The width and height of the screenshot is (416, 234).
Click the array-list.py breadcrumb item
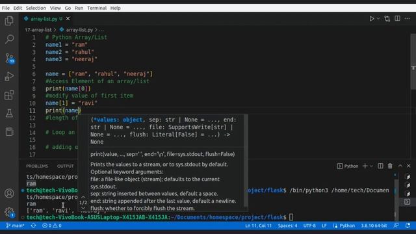pyautogui.click(x=77, y=30)
